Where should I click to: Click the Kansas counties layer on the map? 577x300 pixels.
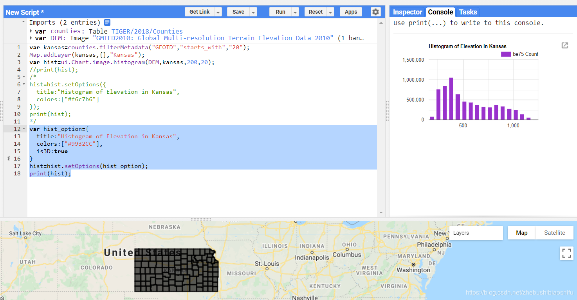[x=176, y=270]
